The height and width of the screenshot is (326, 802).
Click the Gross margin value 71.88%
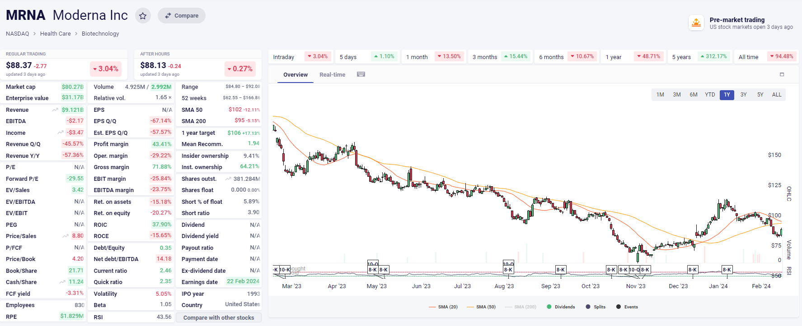[x=162, y=167]
